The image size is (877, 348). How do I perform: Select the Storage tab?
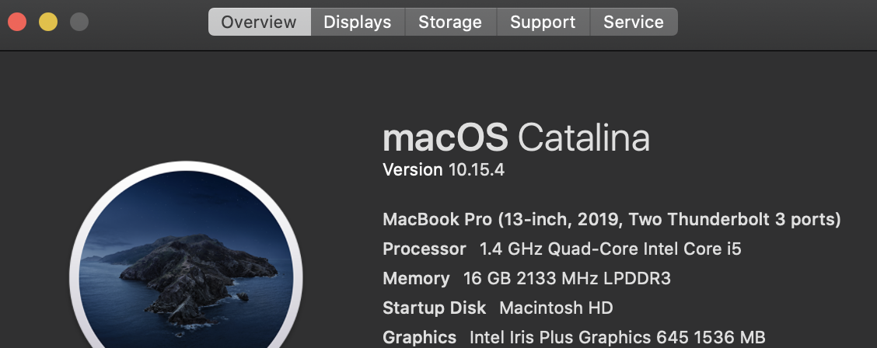450,22
